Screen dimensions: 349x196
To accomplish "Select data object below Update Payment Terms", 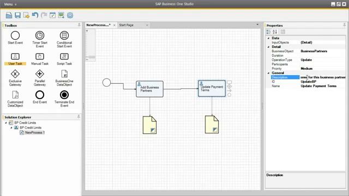I will click(212, 125).
